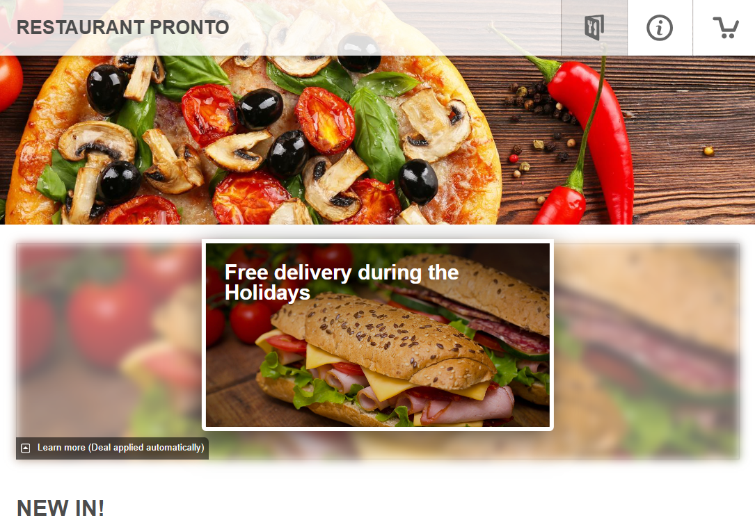Click the expand arrow icon beside Learn more
Viewport: 755px width, 527px height.
pos(26,448)
